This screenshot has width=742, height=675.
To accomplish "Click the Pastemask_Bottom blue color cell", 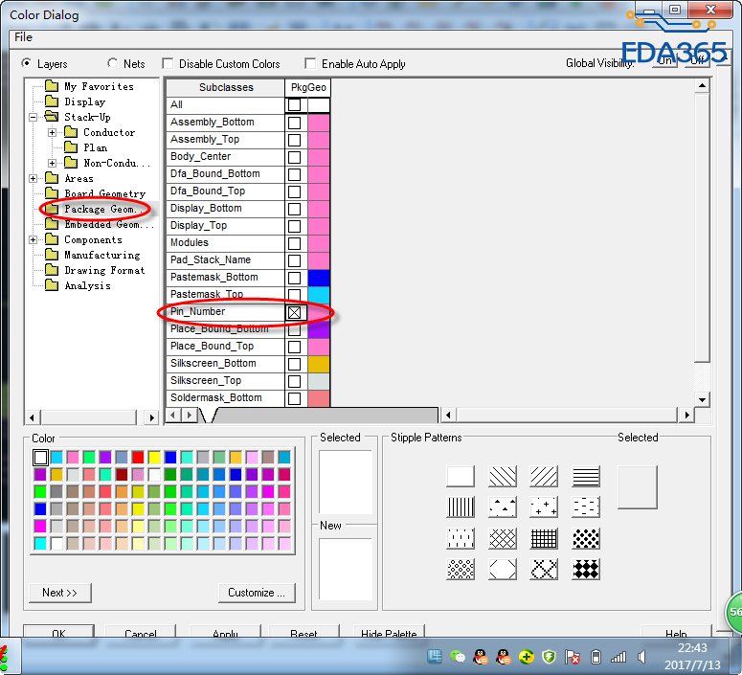I will (x=319, y=278).
